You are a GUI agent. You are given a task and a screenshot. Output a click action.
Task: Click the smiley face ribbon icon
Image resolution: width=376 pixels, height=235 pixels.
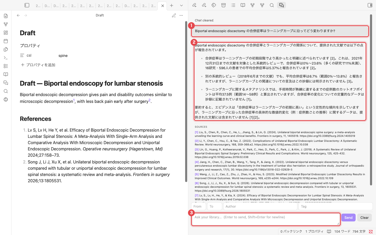tap(6, 99)
